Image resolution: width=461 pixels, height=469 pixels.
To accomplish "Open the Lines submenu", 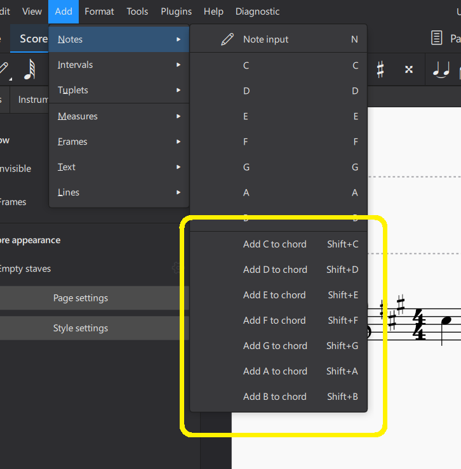I will tap(119, 192).
